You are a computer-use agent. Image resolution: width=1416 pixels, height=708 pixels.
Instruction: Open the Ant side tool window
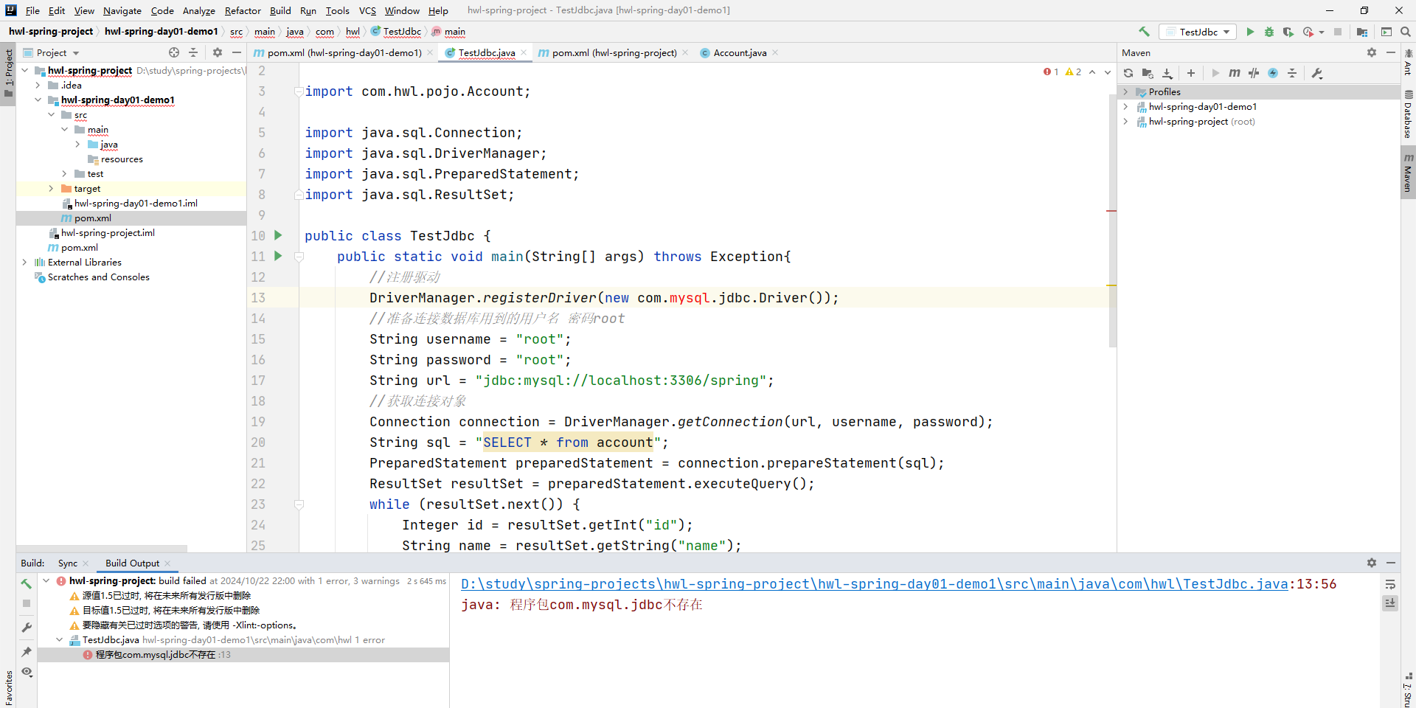click(x=1408, y=63)
